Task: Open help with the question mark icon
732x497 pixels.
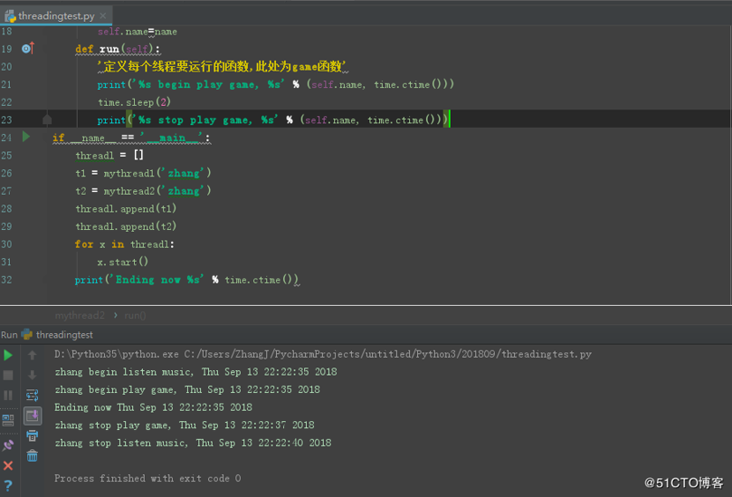Action: [8, 486]
